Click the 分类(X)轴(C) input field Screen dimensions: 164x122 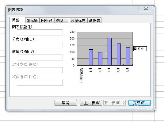40,45
